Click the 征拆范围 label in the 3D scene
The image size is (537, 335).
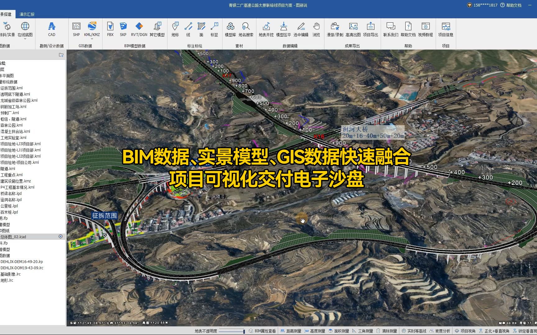104,215
